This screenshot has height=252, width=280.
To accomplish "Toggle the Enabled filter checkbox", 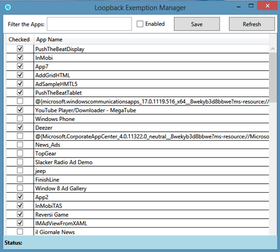I will (140, 24).
